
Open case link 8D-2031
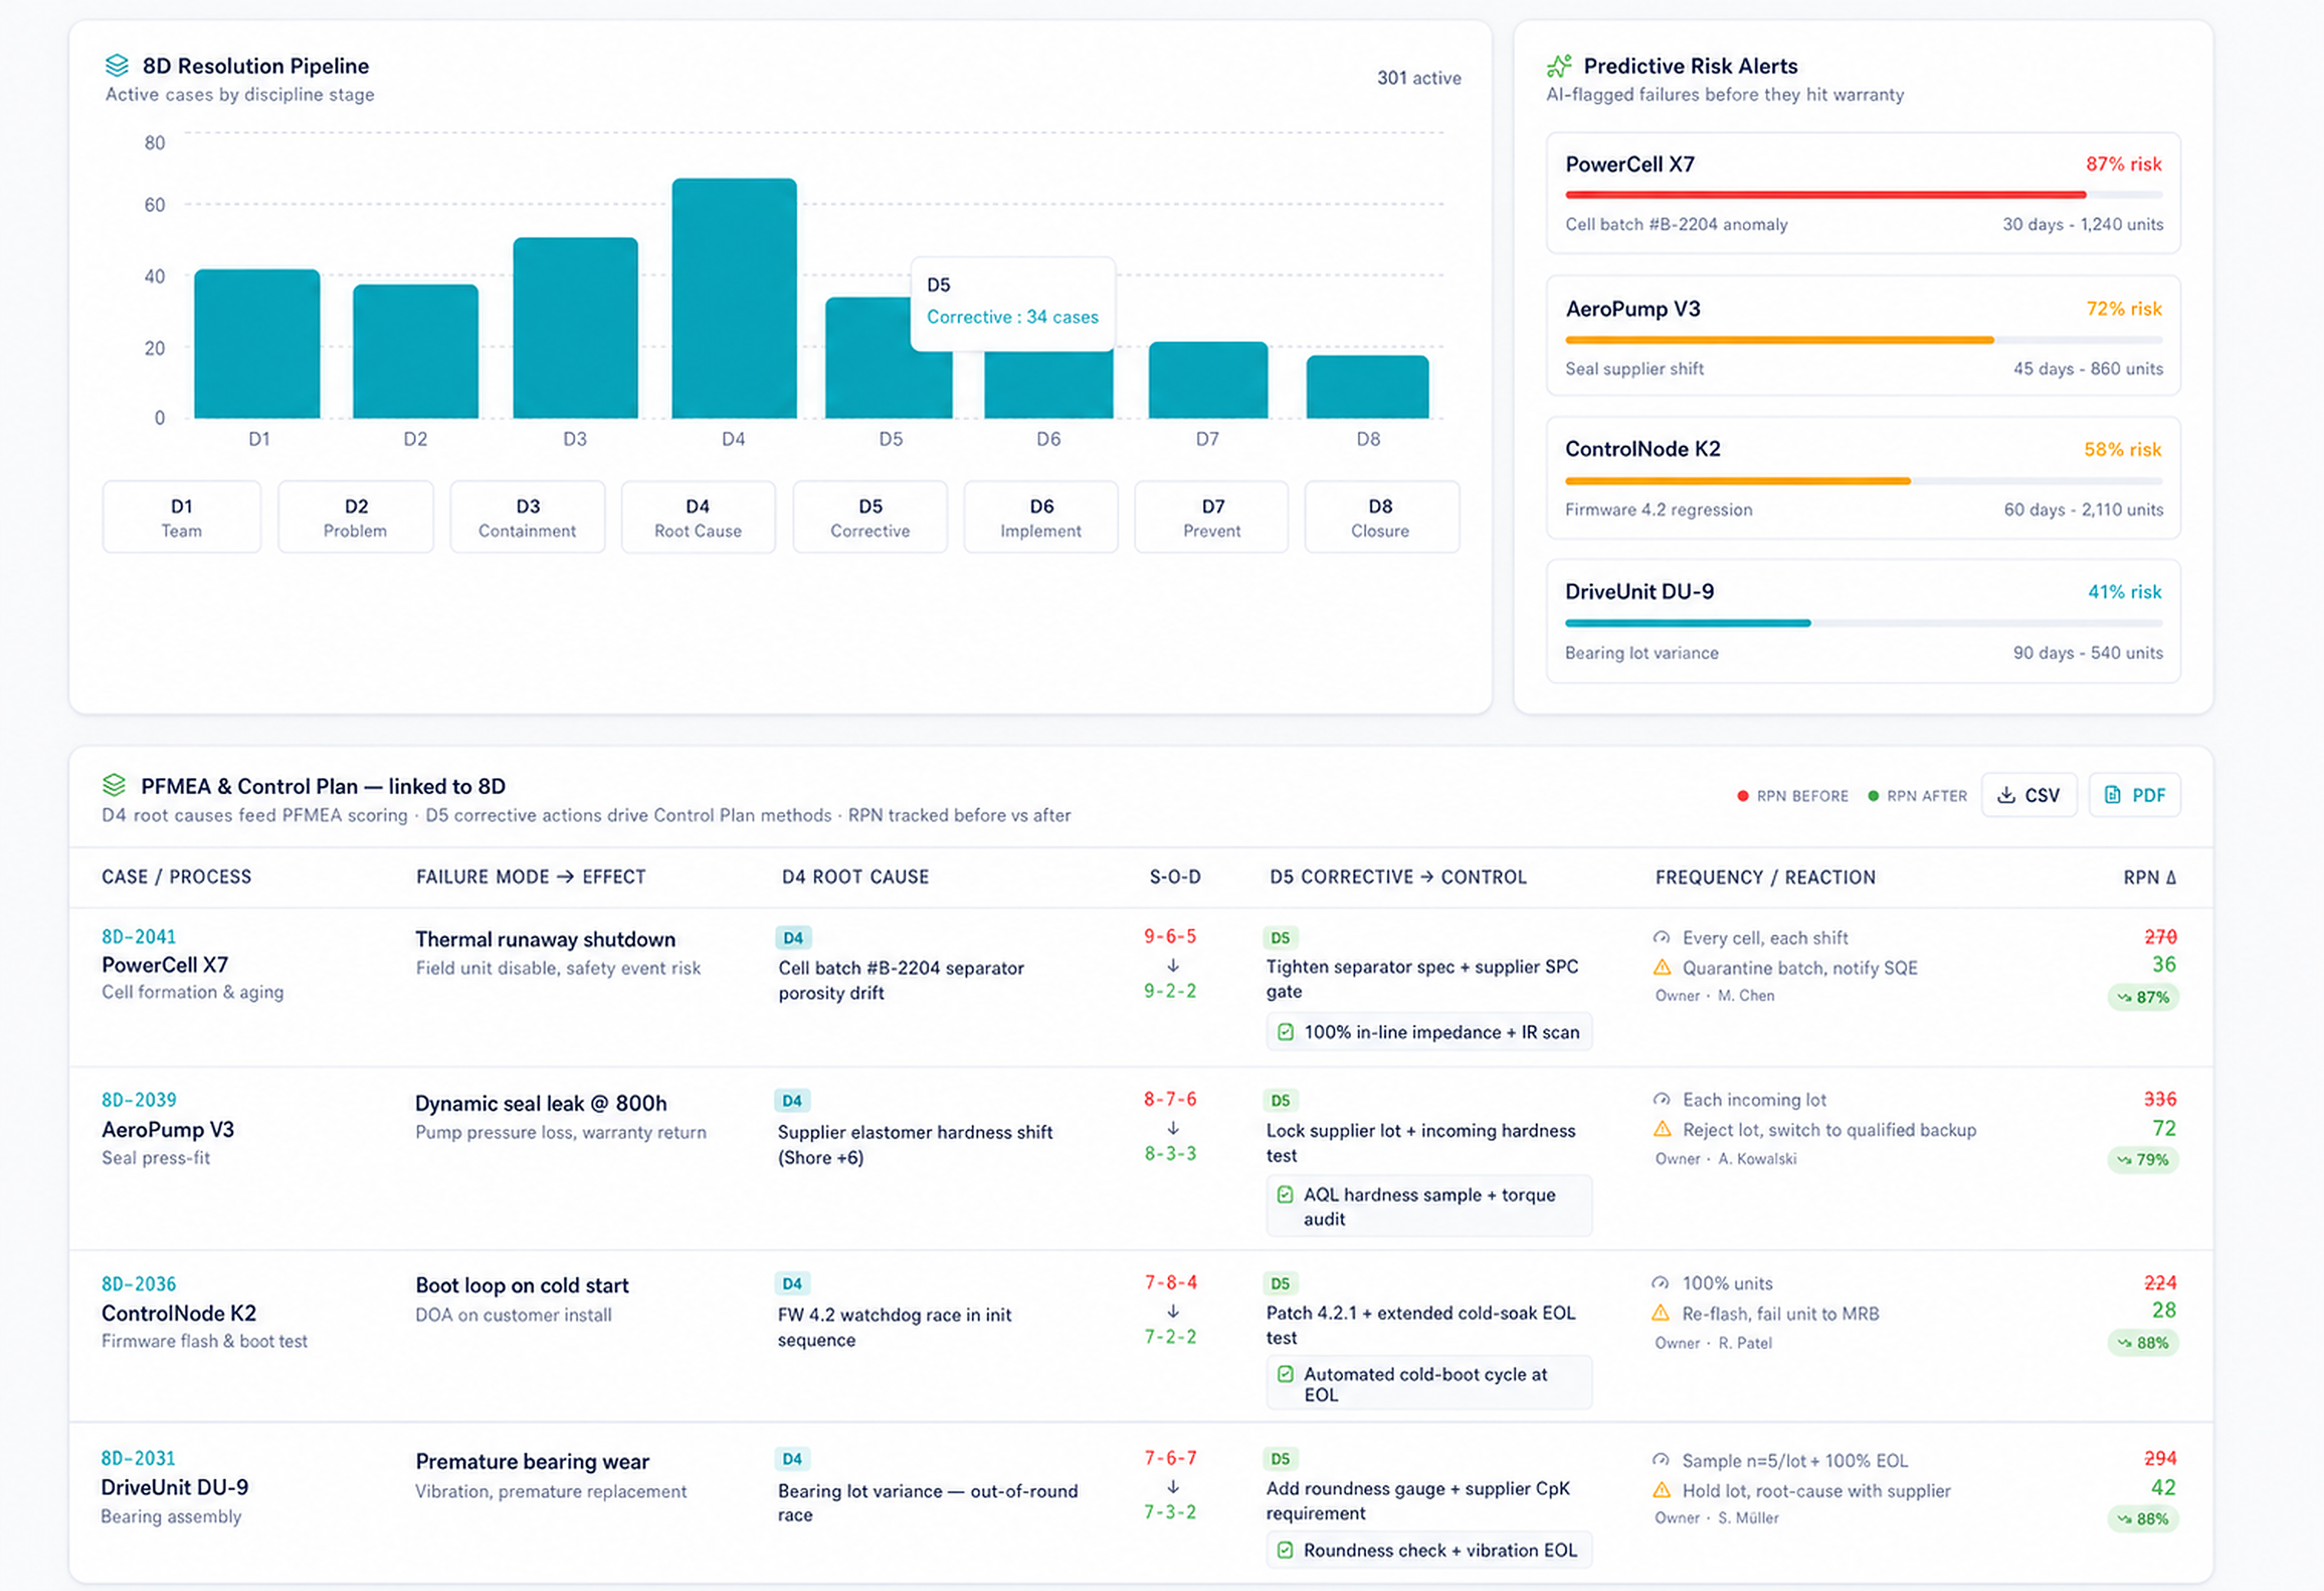138,1459
